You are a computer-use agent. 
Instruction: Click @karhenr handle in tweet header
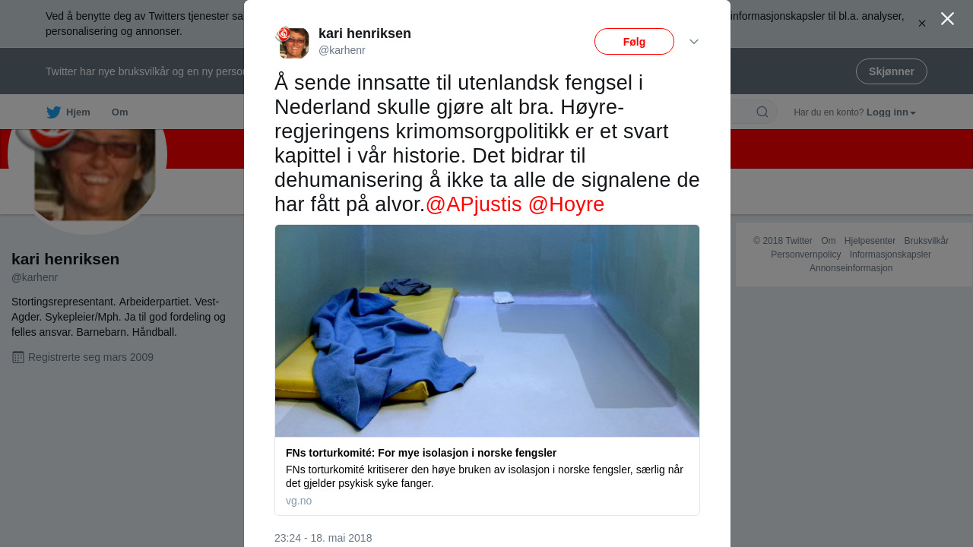pos(342,50)
